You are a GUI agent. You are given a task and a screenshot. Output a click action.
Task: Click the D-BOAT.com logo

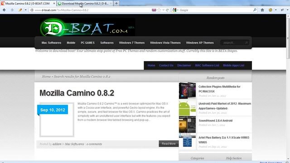pos(87,27)
